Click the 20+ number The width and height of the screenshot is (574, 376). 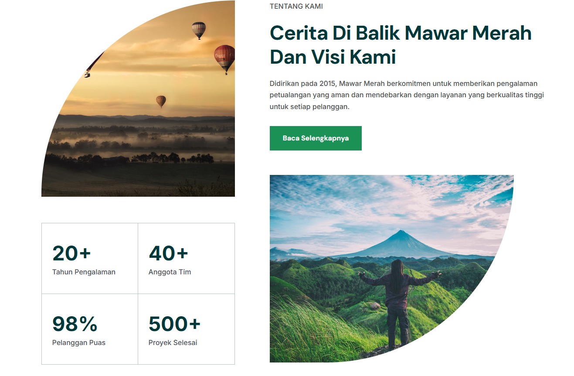(71, 253)
